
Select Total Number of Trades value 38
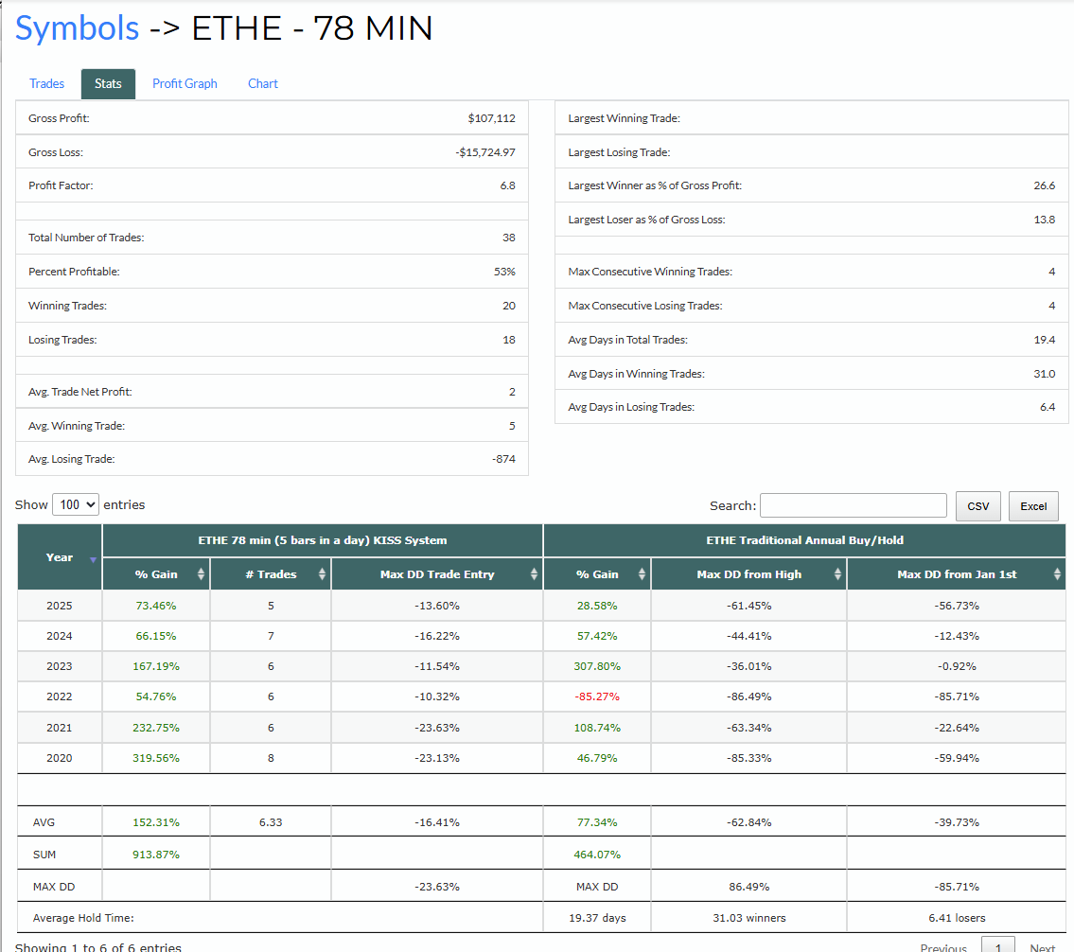[509, 238]
